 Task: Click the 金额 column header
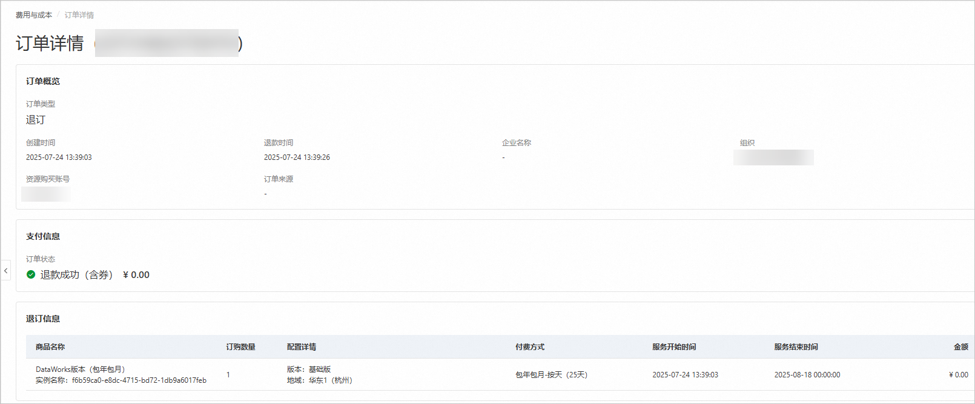961,347
